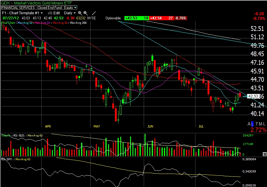
Task: Click the 45.91 price axis label
Action: pos(257,71)
